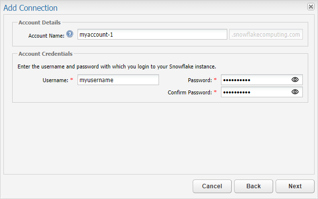Click inside the Confirm Password field
This screenshot has height=199, width=318.
[x=261, y=92]
